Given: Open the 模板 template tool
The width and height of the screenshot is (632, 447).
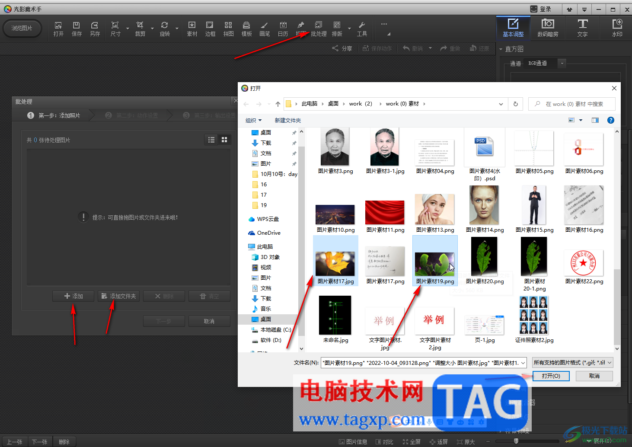Looking at the screenshot, I should (x=246, y=29).
